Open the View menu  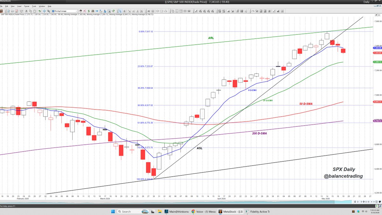12,6
